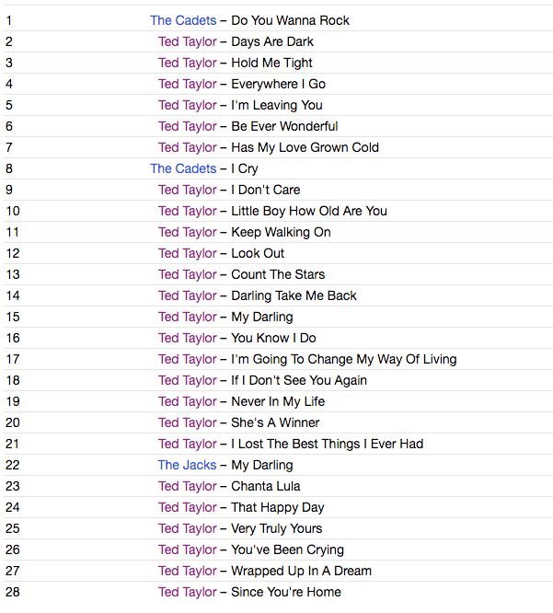
Task: Open The Jacks artist link on track 22
Action: 187,465
